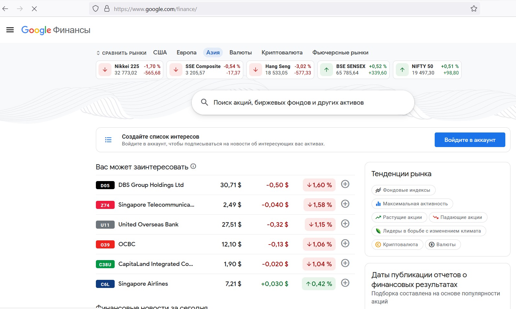516x309 pixels.
Task: Open United Overseas Bank stock
Action: click(x=225, y=224)
